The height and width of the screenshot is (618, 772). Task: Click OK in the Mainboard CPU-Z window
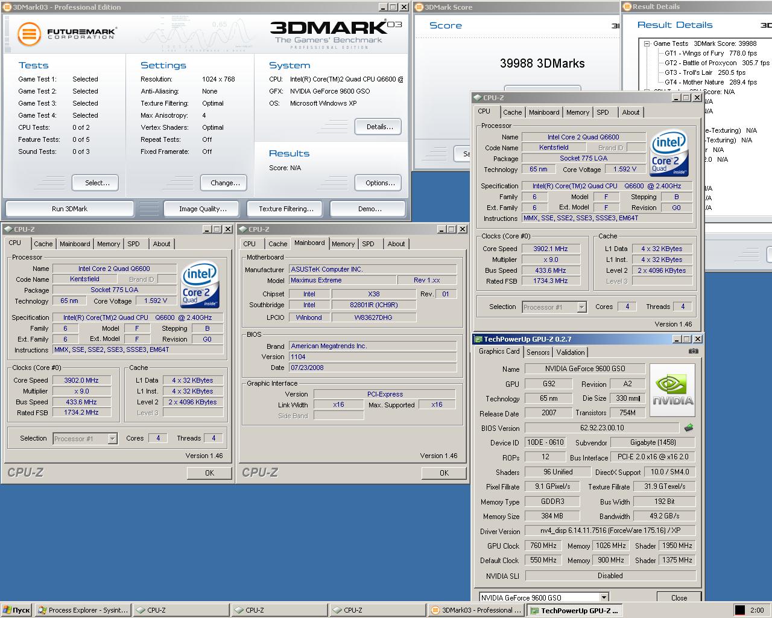point(444,473)
